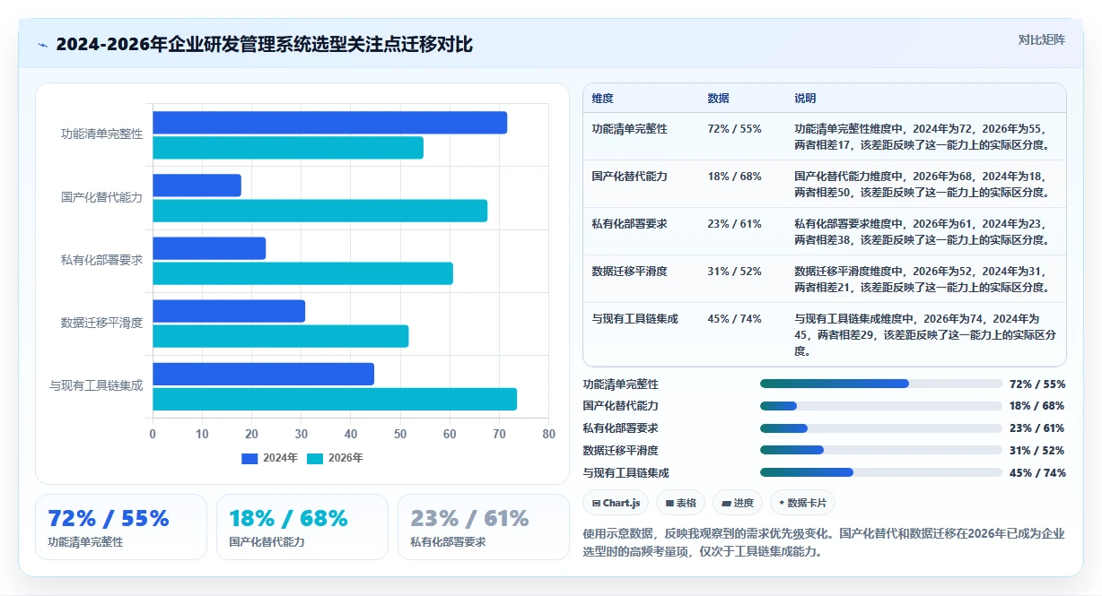Click the 国产化替代能力 progress bar
This screenshot has height=596, width=1102.
[880, 406]
